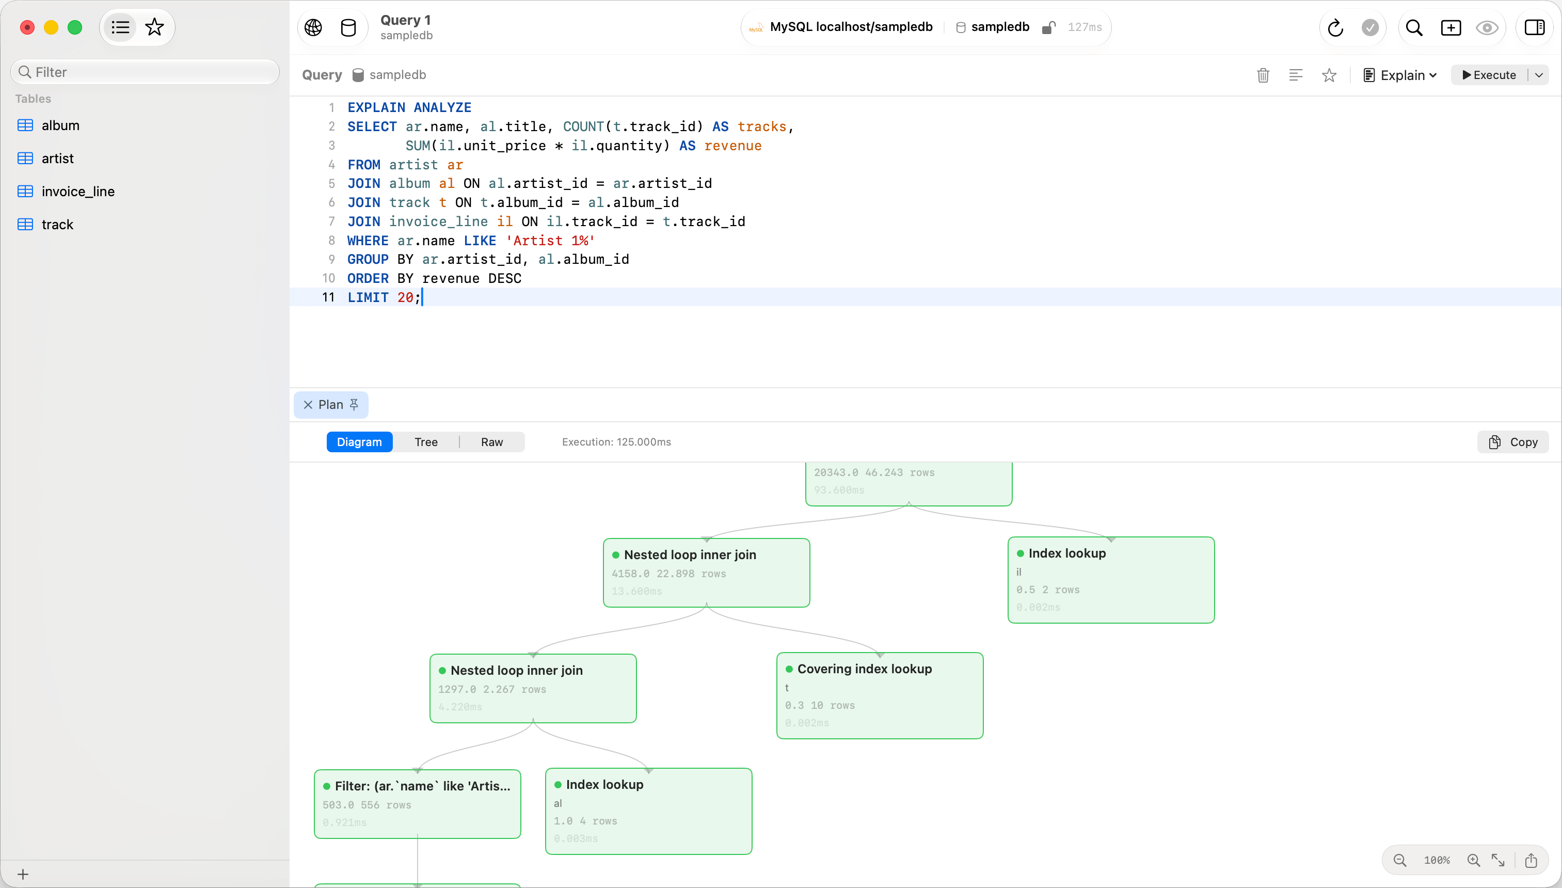Pin the Plan tab
The image size is (1562, 888).
point(354,404)
